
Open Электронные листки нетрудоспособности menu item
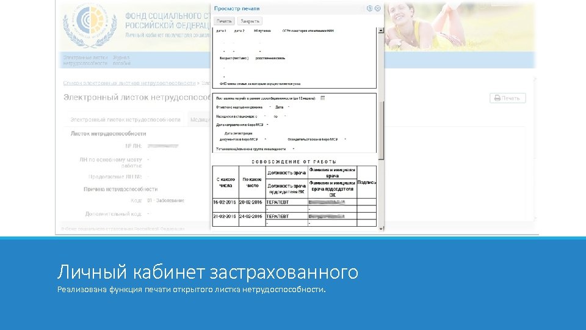tap(85, 61)
